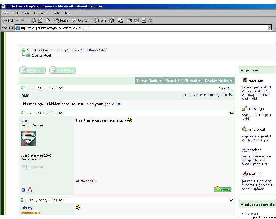Click the Print icon in toolbar

[x=130, y=21]
